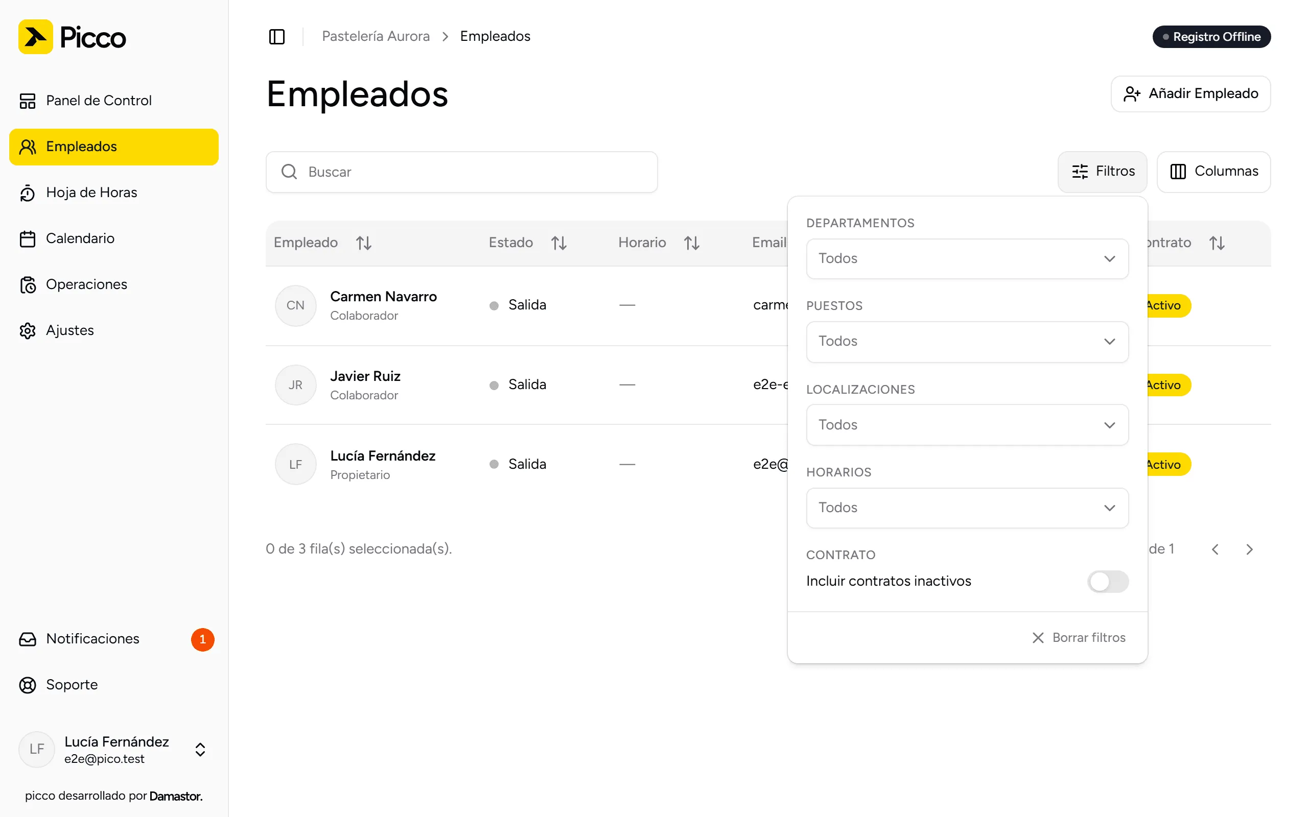Click the LF avatar in Lucía's table row

click(295, 465)
